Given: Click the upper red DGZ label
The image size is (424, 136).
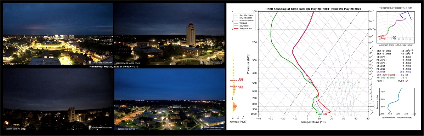Looking at the screenshot, I should [241, 79].
